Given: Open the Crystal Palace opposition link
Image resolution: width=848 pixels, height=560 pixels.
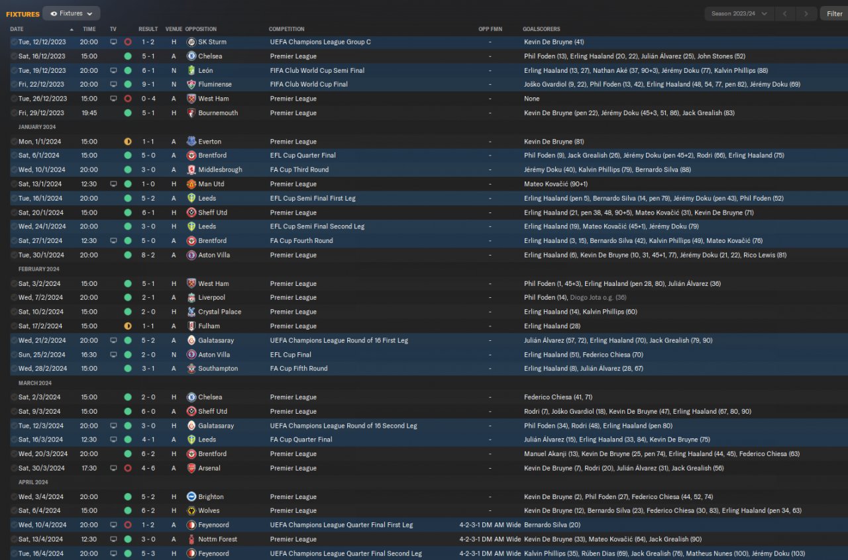Looking at the screenshot, I should pos(220,312).
